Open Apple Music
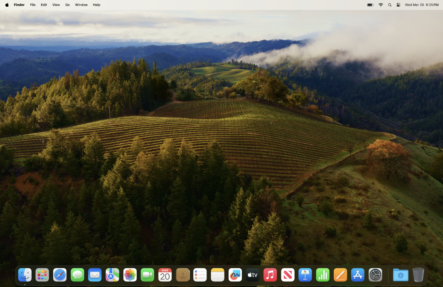The width and height of the screenshot is (443, 287). pyautogui.click(x=270, y=275)
